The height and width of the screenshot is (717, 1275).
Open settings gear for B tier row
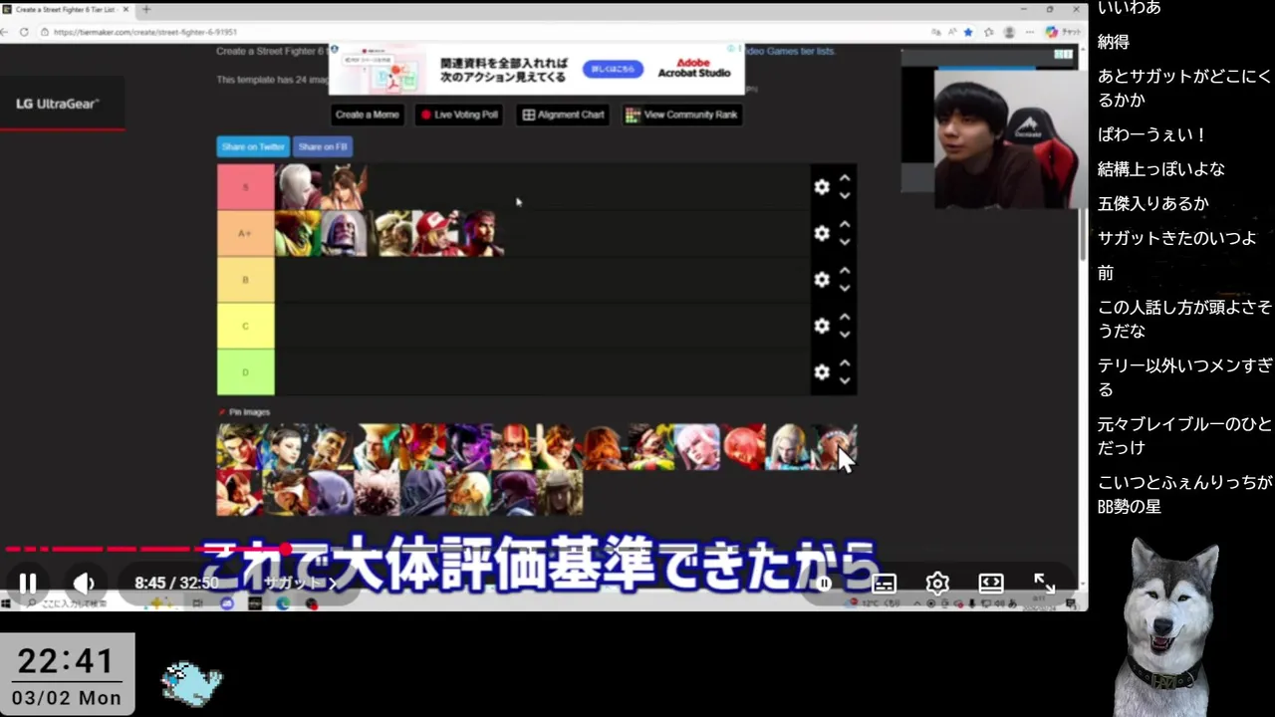[822, 280]
